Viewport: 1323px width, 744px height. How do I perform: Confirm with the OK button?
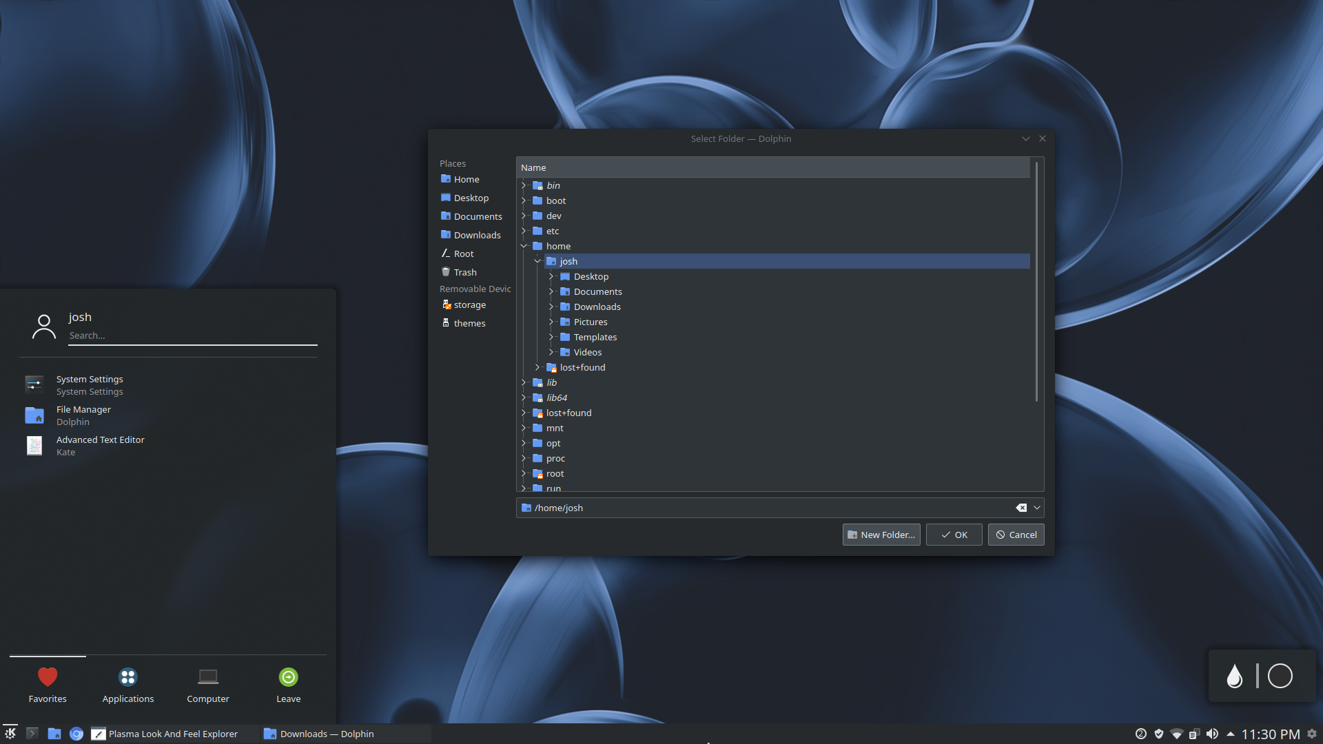point(954,535)
